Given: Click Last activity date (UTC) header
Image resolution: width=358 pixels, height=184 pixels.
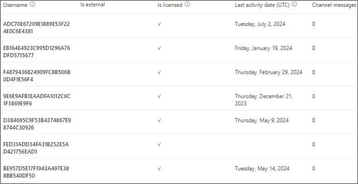Looking at the screenshot, I should pyautogui.click(x=262, y=5).
